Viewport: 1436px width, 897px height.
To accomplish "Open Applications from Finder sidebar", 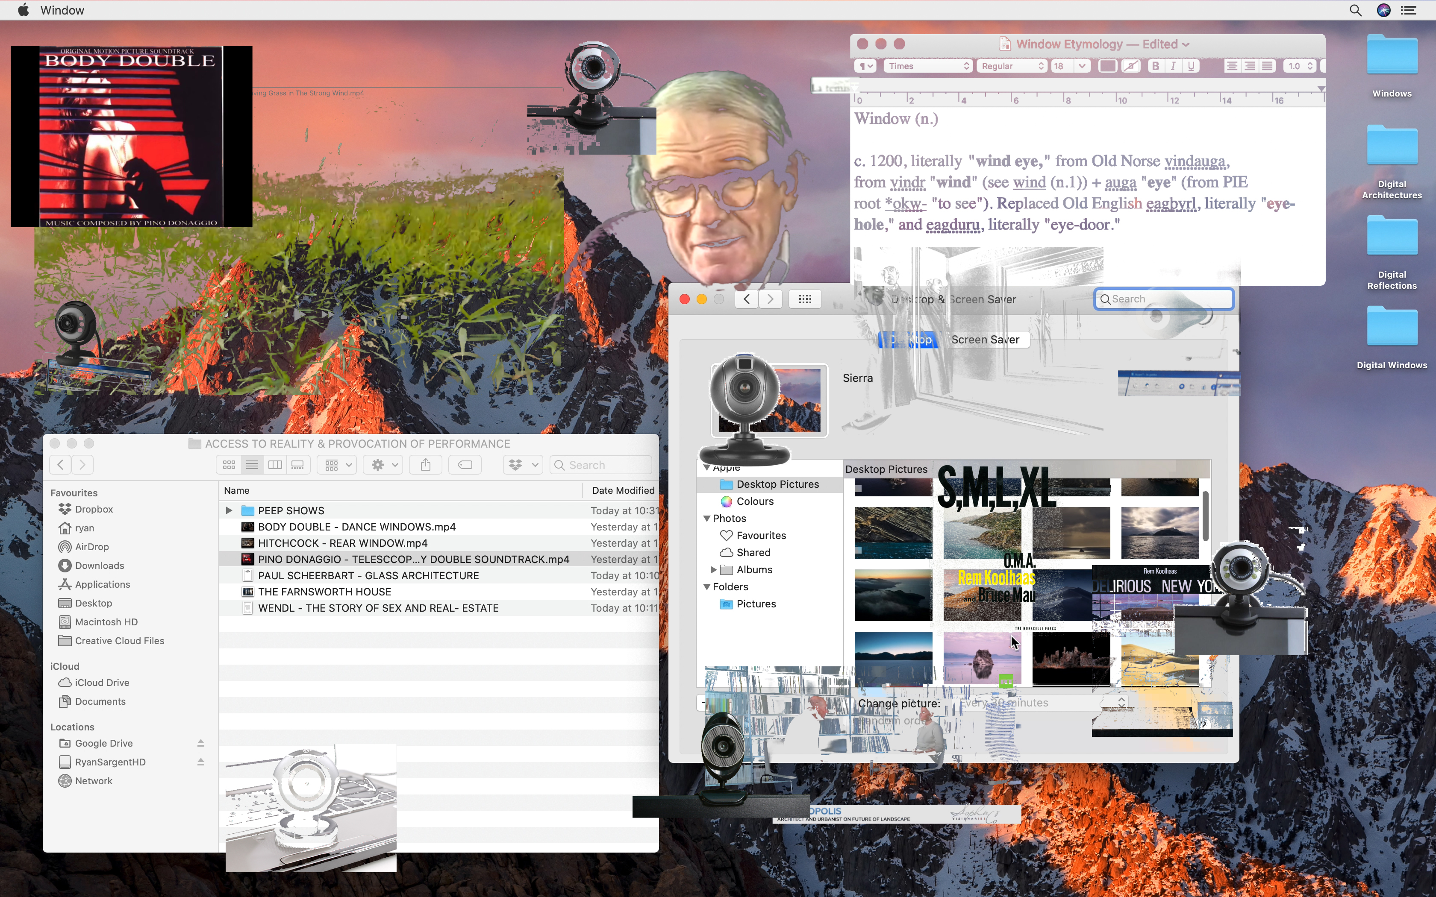I will click(102, 584).
